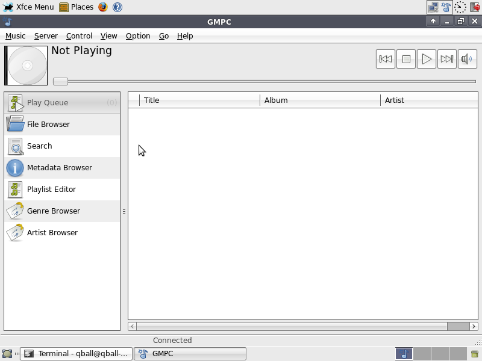Click the clock icon in top panel
Screen dimensions: 482x361
click(460, 7)
